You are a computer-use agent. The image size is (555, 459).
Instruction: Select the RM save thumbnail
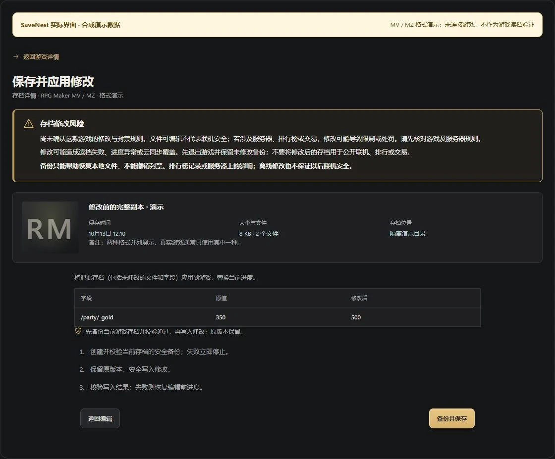50,227
